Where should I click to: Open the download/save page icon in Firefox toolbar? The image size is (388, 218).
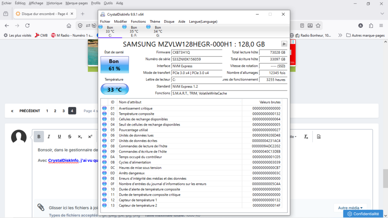coord(310,26)
